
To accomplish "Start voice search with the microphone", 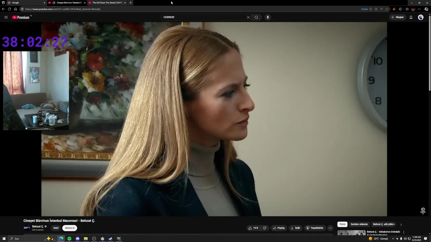I will pos(268,17).
